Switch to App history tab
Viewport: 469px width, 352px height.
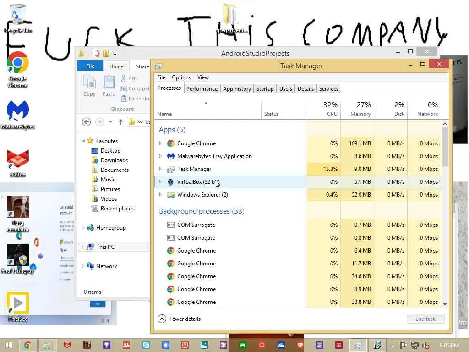tap(237, 89)
